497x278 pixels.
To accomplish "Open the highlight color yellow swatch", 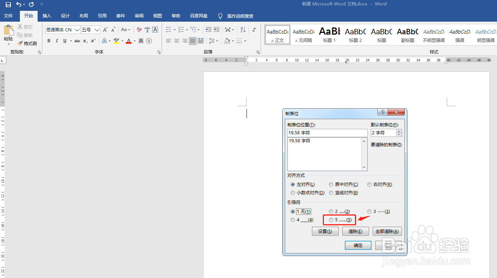I will [x=116, y=41].
